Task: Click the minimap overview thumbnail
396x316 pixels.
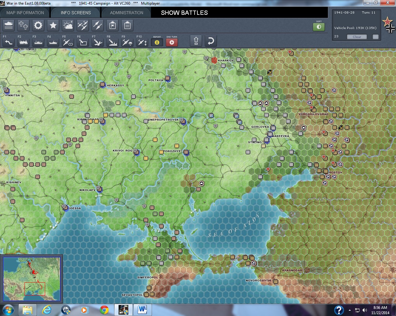Action: click(32, 279)
